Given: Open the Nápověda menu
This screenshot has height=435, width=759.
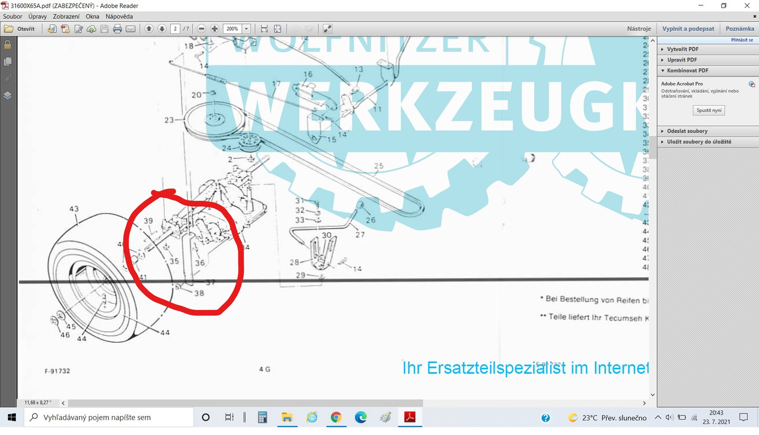Looking at the screenshot, I should point(119,17).
